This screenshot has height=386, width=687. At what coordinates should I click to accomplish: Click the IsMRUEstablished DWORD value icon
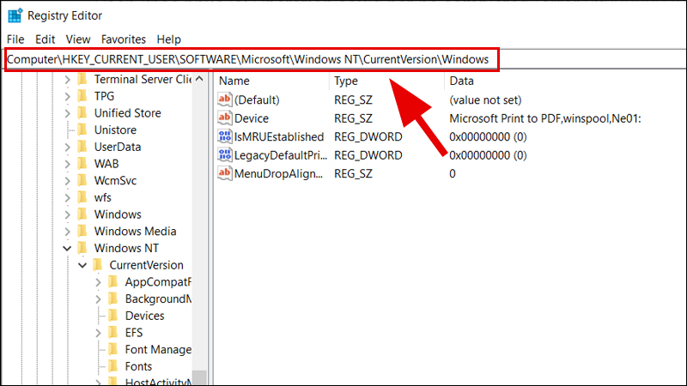[225, 137]
